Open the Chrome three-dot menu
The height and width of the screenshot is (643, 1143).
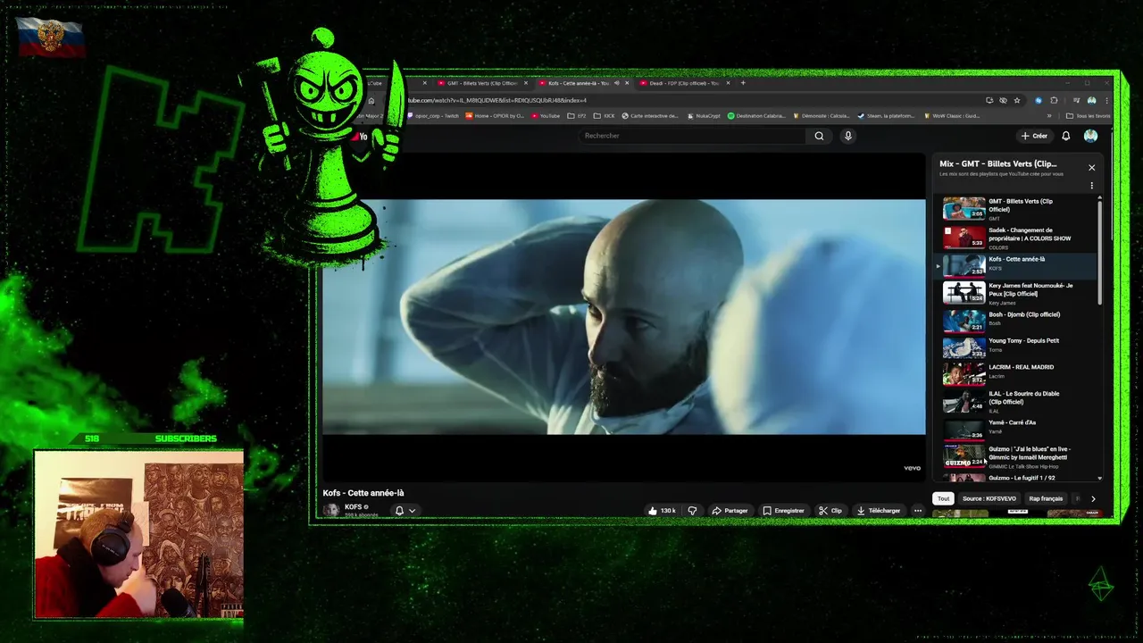tap(1106, 100)
